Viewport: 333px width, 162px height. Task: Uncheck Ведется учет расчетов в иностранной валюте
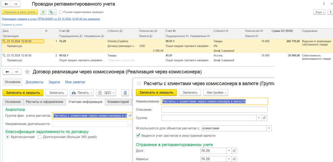138,135
